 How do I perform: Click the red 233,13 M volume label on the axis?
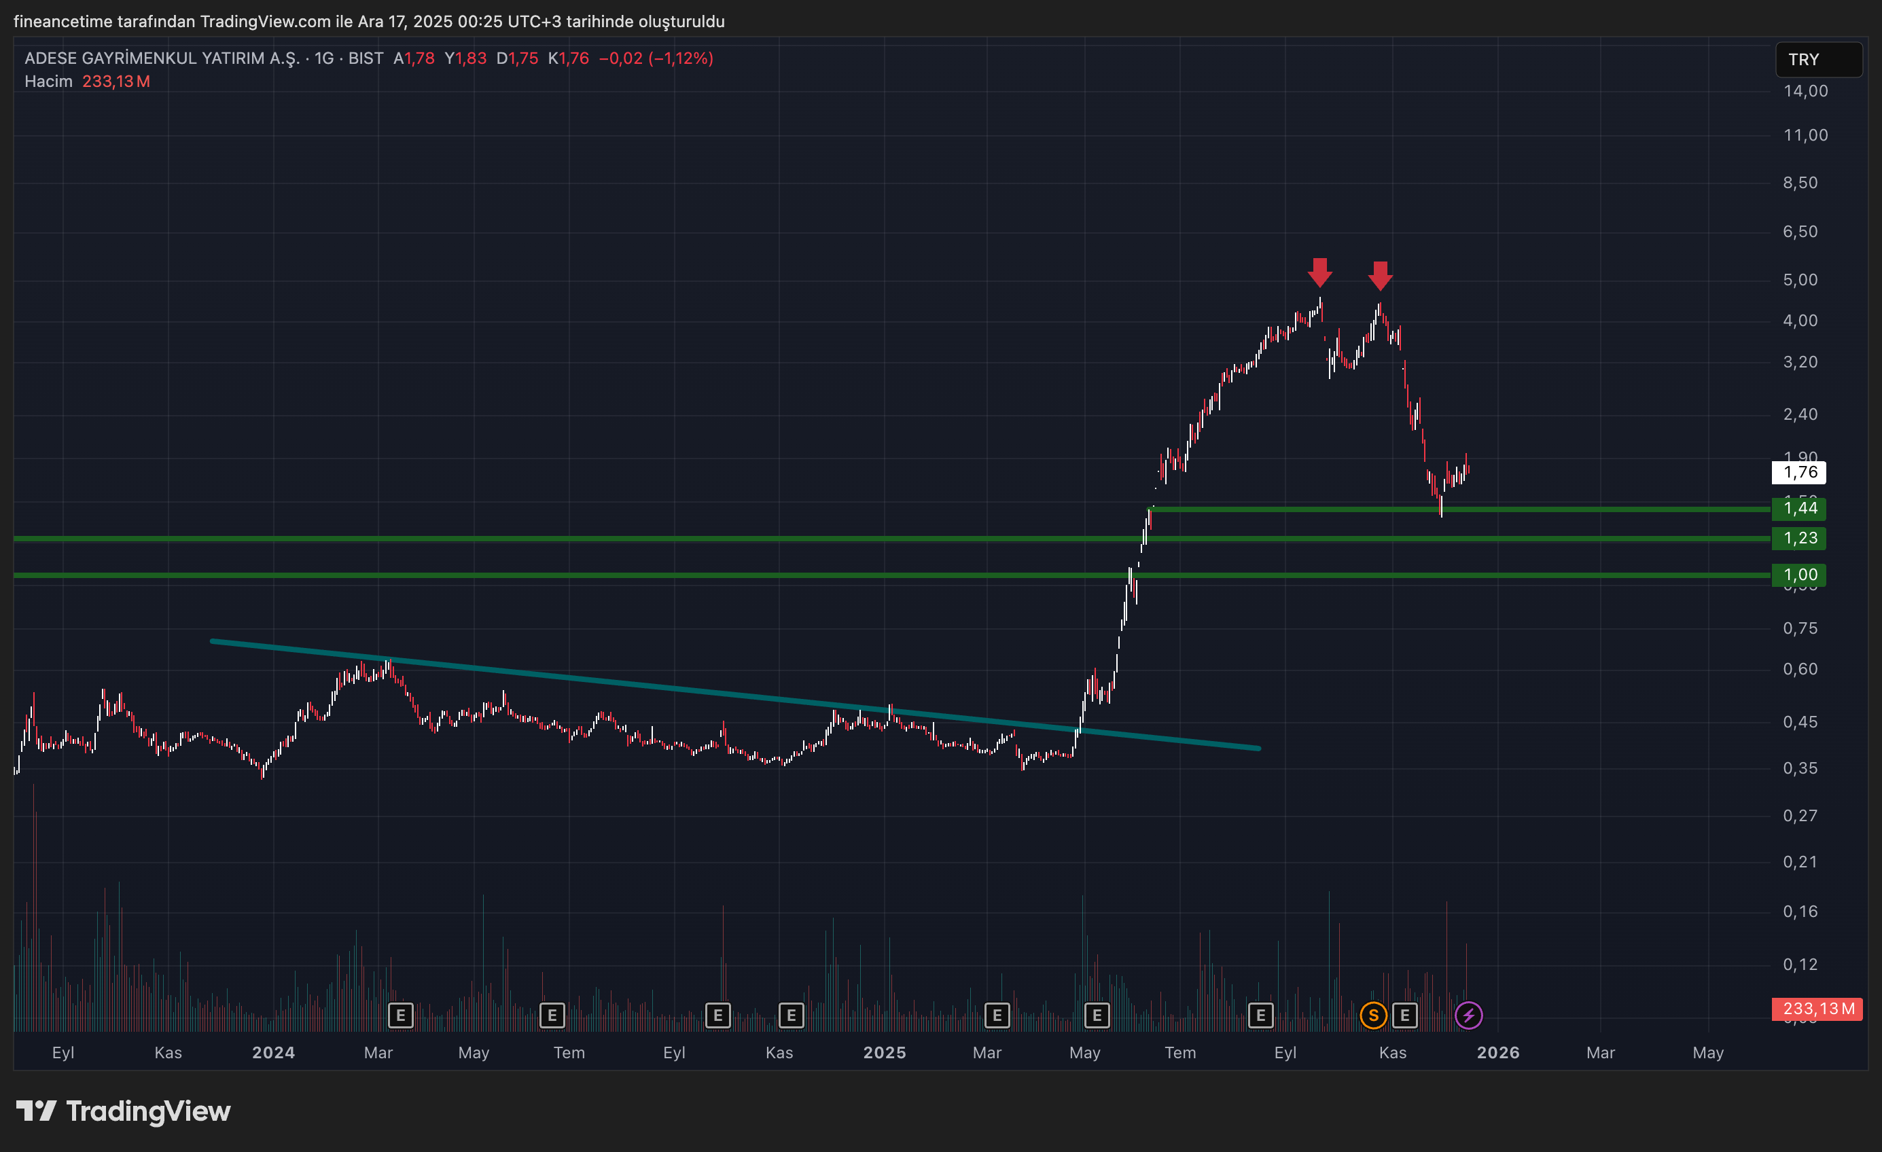pyautogui.click(x=1817, y=1009)
